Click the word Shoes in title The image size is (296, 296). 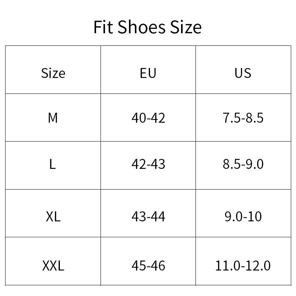tap(142, 27)
